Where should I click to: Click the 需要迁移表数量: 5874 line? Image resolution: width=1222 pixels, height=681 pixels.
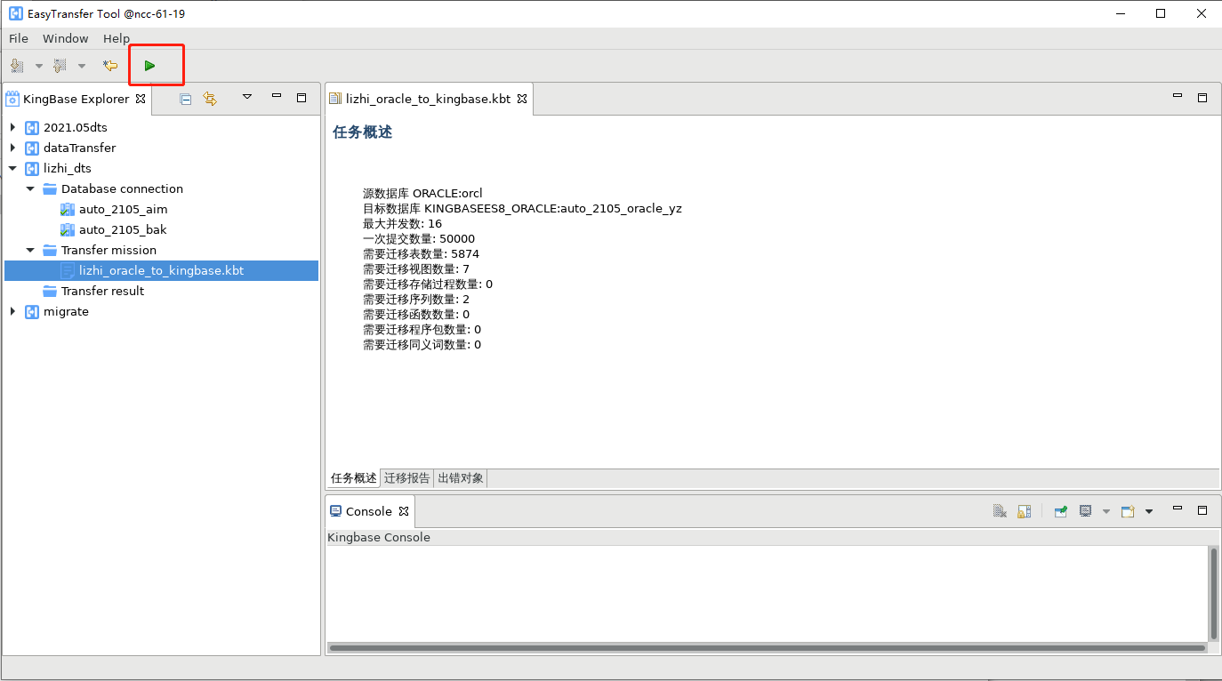[421, 253]
